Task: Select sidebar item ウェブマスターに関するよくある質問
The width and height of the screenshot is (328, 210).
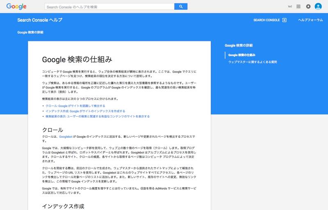Action: click(253, 62)
